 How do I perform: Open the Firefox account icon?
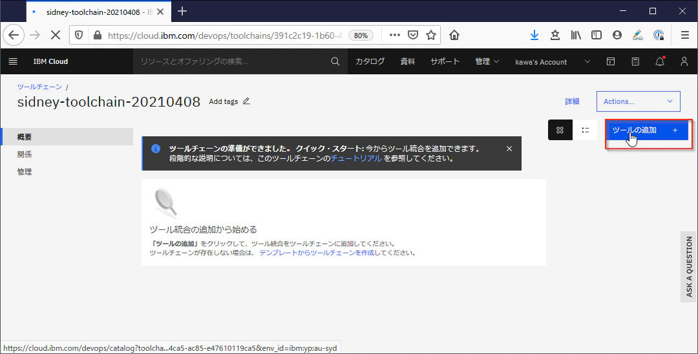point(617,35)
